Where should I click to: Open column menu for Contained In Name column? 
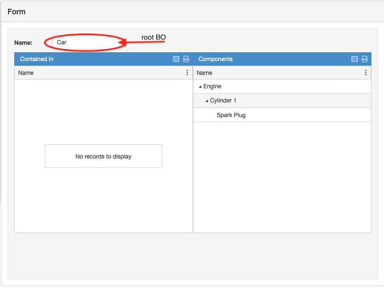pos(187,73)
